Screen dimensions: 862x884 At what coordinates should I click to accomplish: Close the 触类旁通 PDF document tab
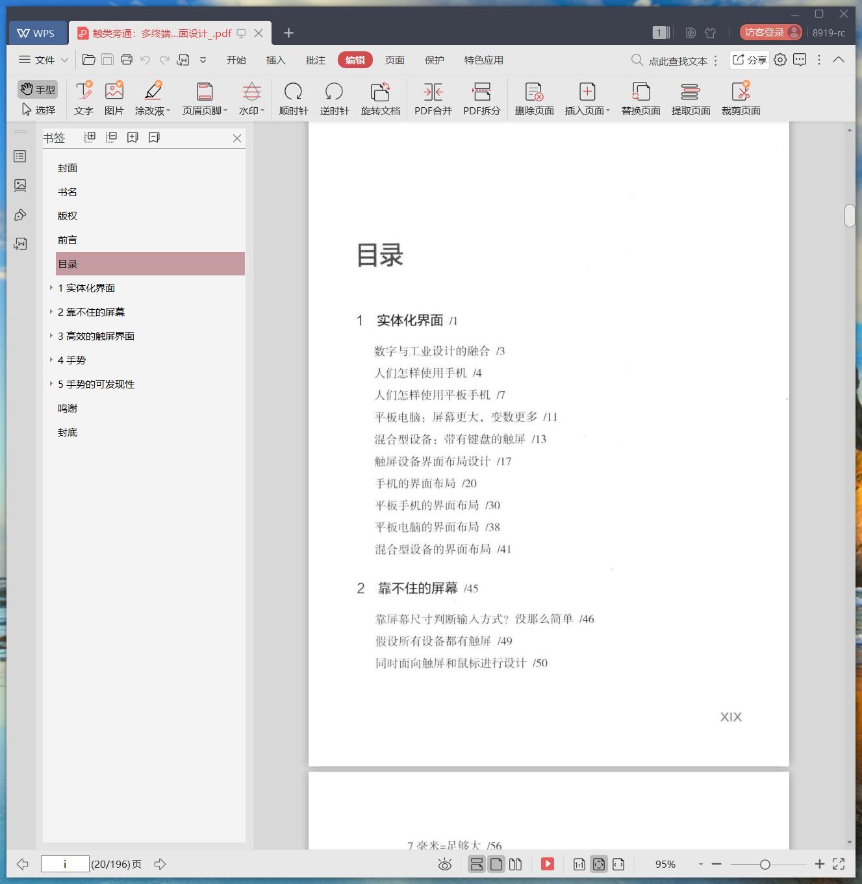tap(259, 33)
